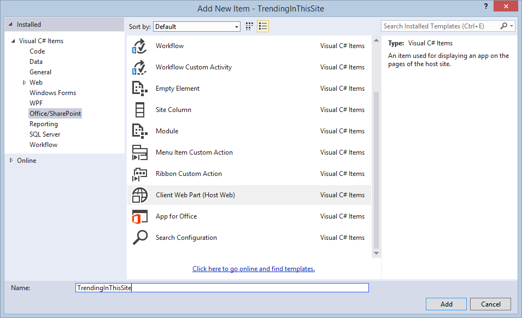Image resolution: width=522 pixels, height=318 pixels.
Task: Click the template list scrollbar thumb
Action: [376, 169]
